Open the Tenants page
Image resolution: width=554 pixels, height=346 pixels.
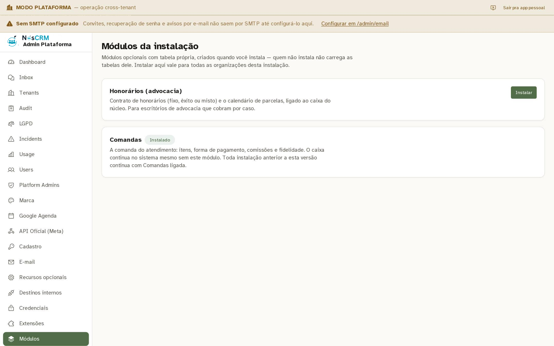[46, 93]
